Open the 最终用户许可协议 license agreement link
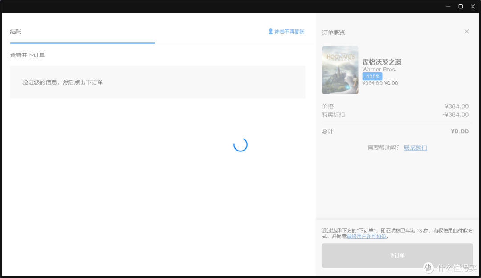 367,236
